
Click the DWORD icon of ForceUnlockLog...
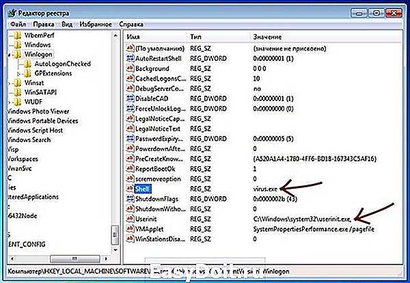click(x=131, y=109)
